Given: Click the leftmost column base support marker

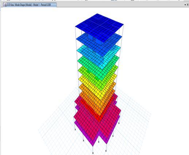Looking at the screenshot, I should (75, 129).
